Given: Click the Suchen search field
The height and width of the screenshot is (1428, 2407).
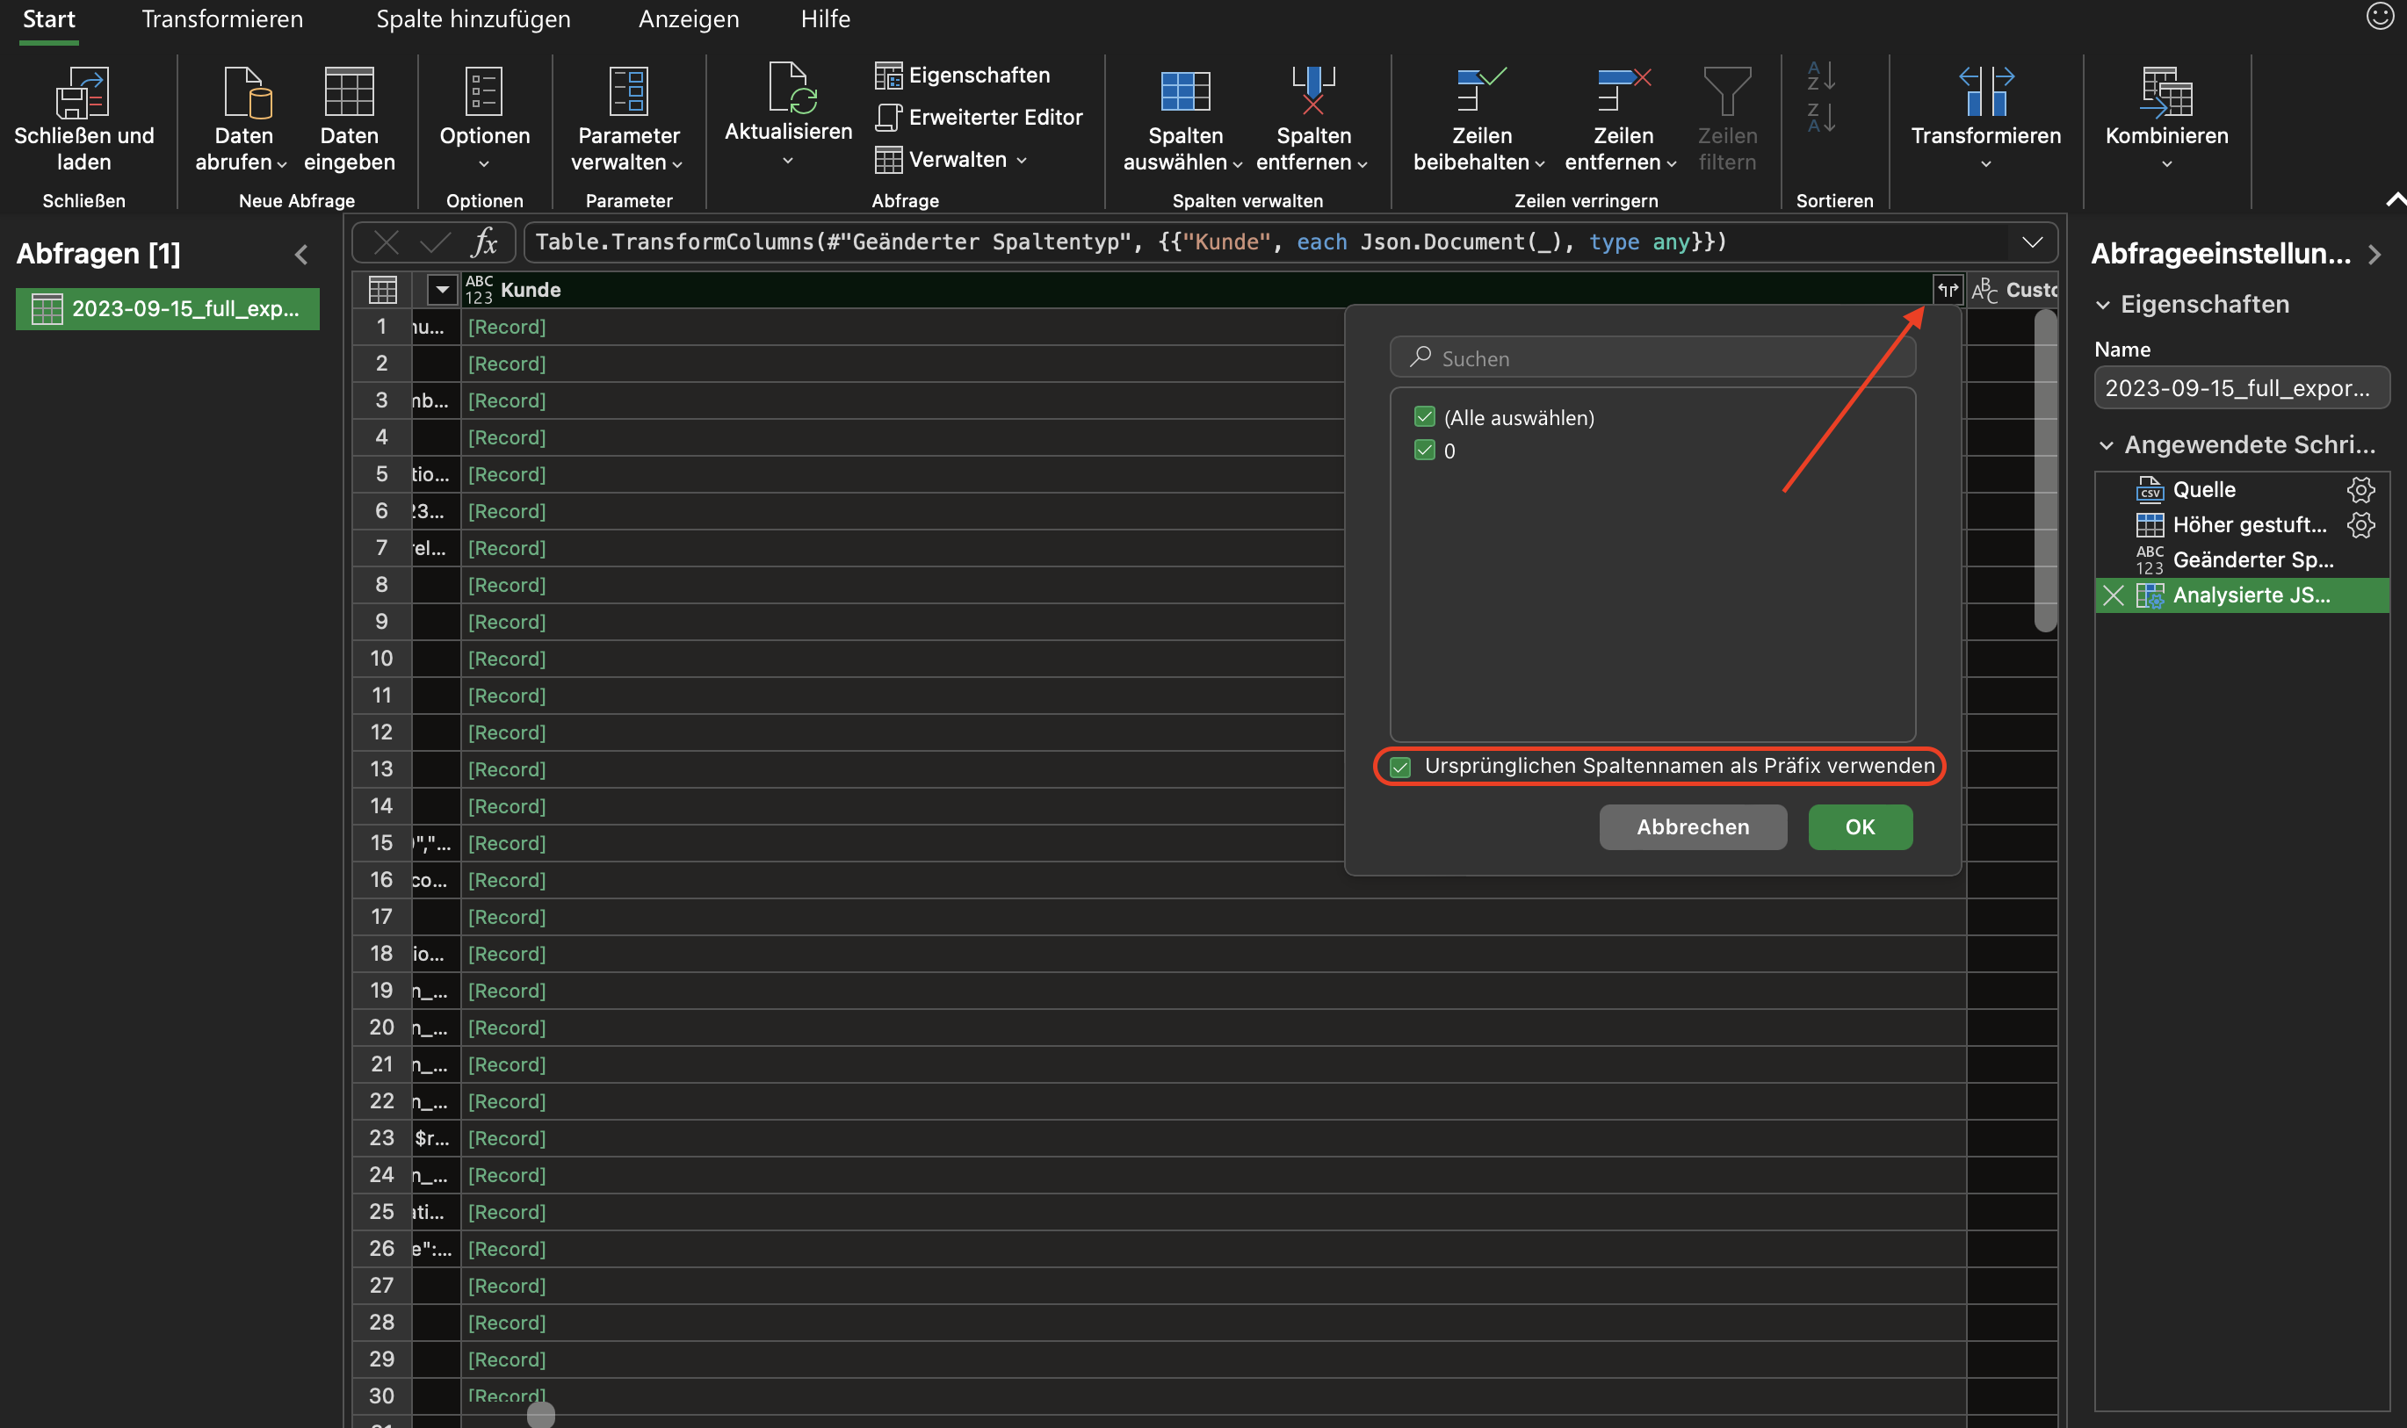Looking at the screenshot, I should click(1652, 358).
